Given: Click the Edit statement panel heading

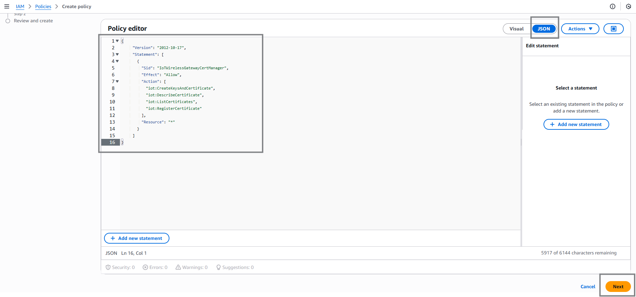Looking at the screenshot, I should click(x=542, y=46).
